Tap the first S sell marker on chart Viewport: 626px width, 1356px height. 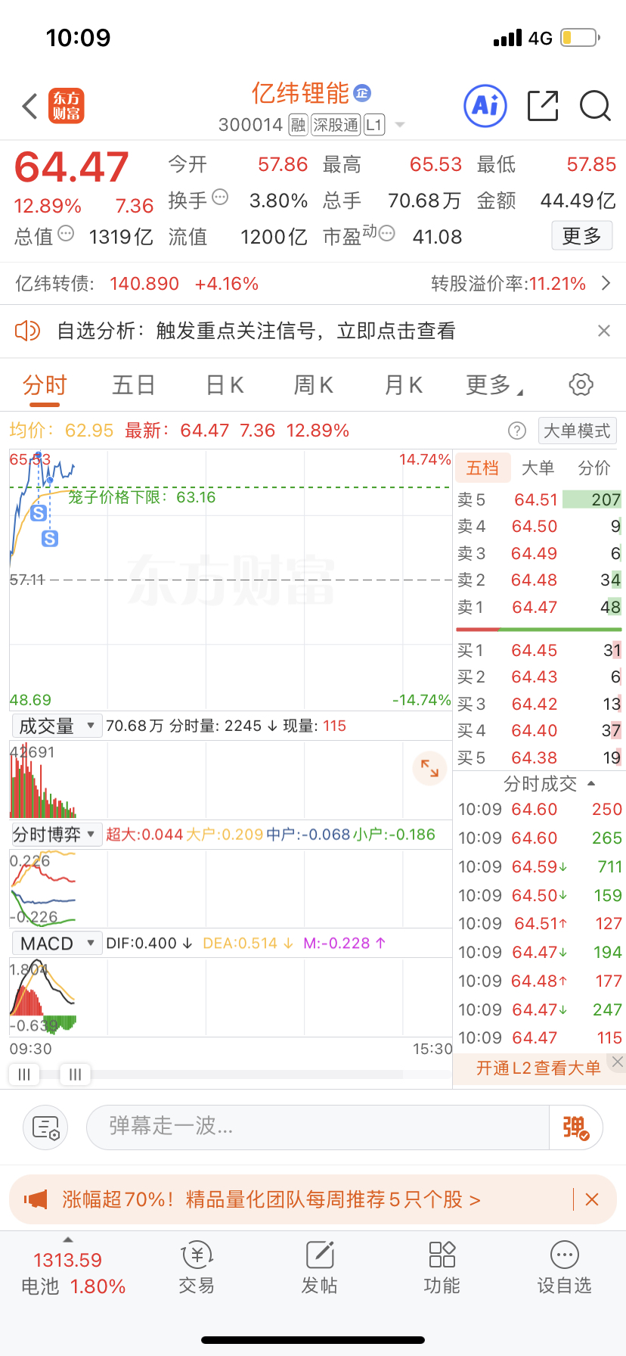(x=39, y=513)
